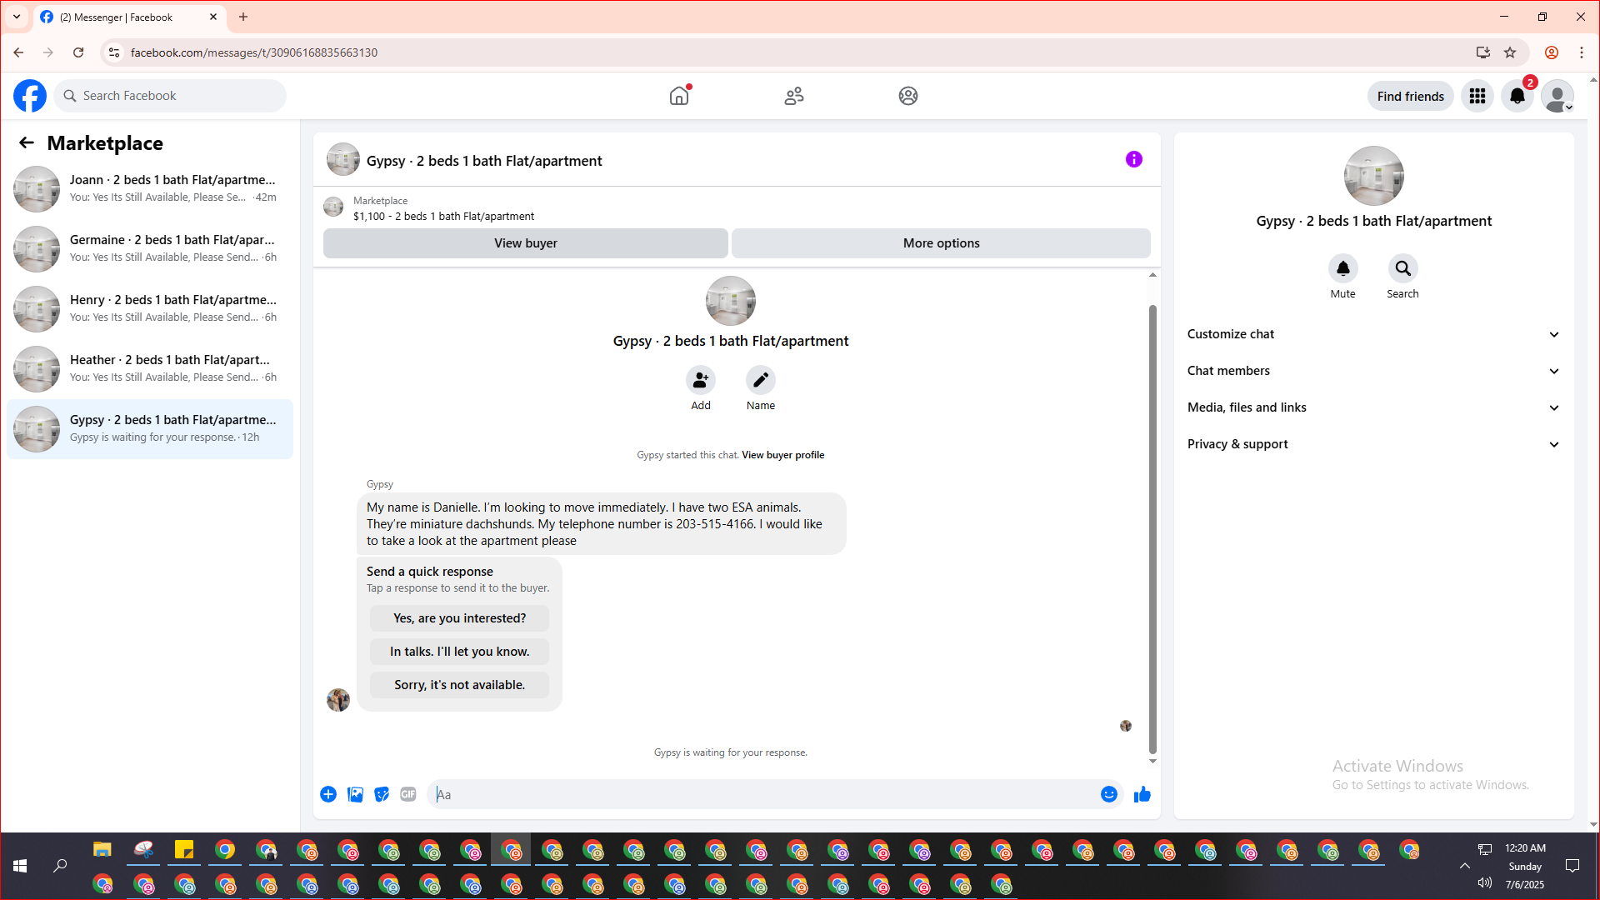Open the notifications bell

[x=1517, y=96]
